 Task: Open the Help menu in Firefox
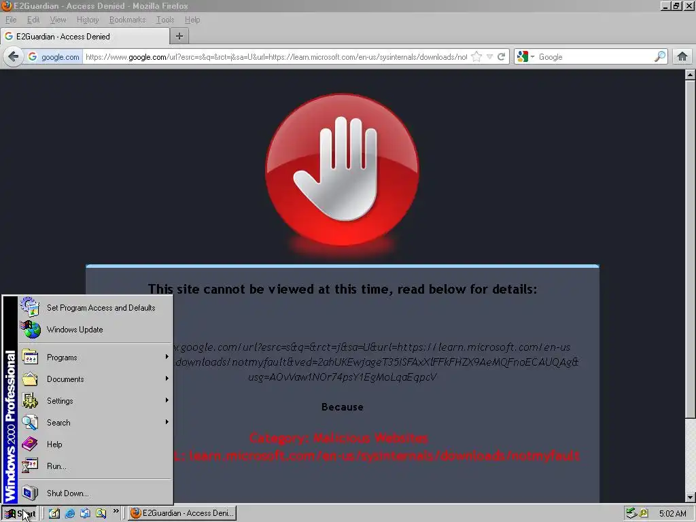(192, 20)
